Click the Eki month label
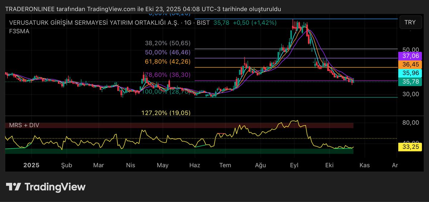 (x=330, y=165)
